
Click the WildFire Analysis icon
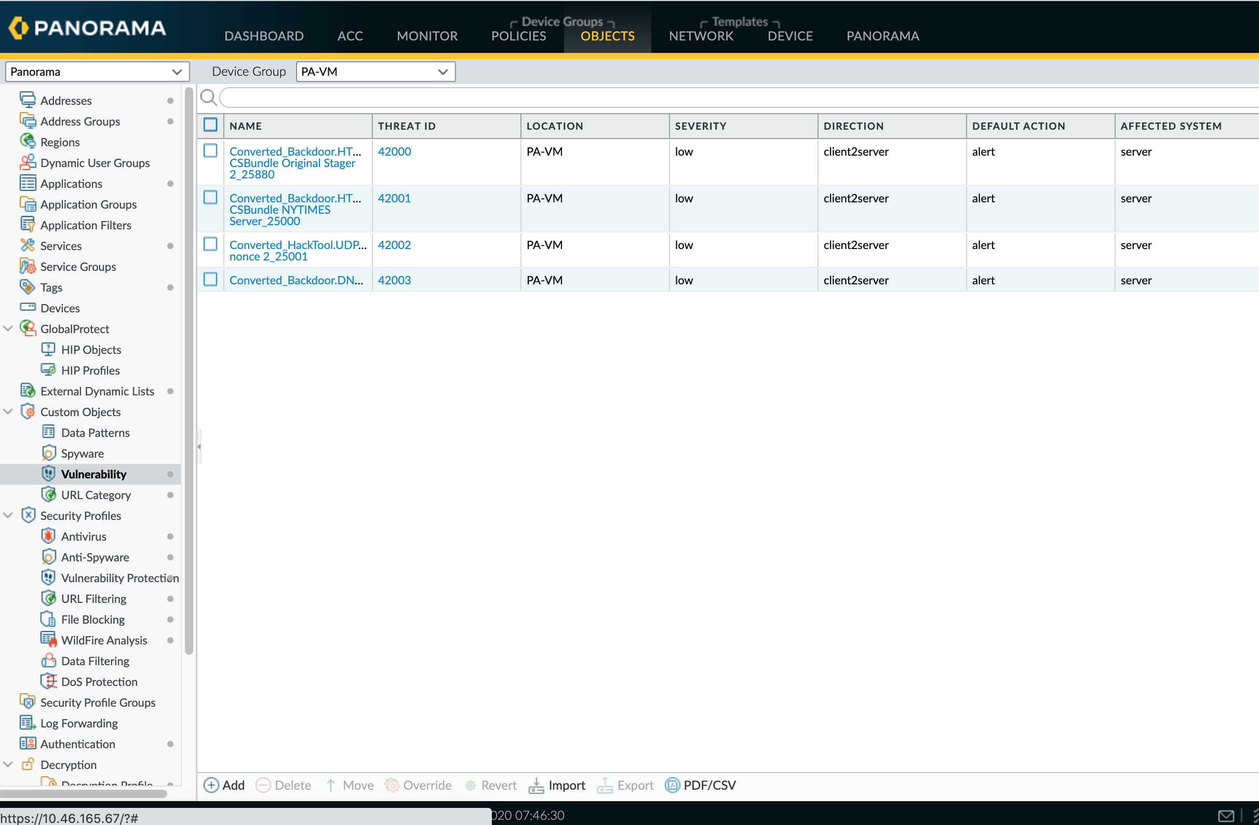48,639
